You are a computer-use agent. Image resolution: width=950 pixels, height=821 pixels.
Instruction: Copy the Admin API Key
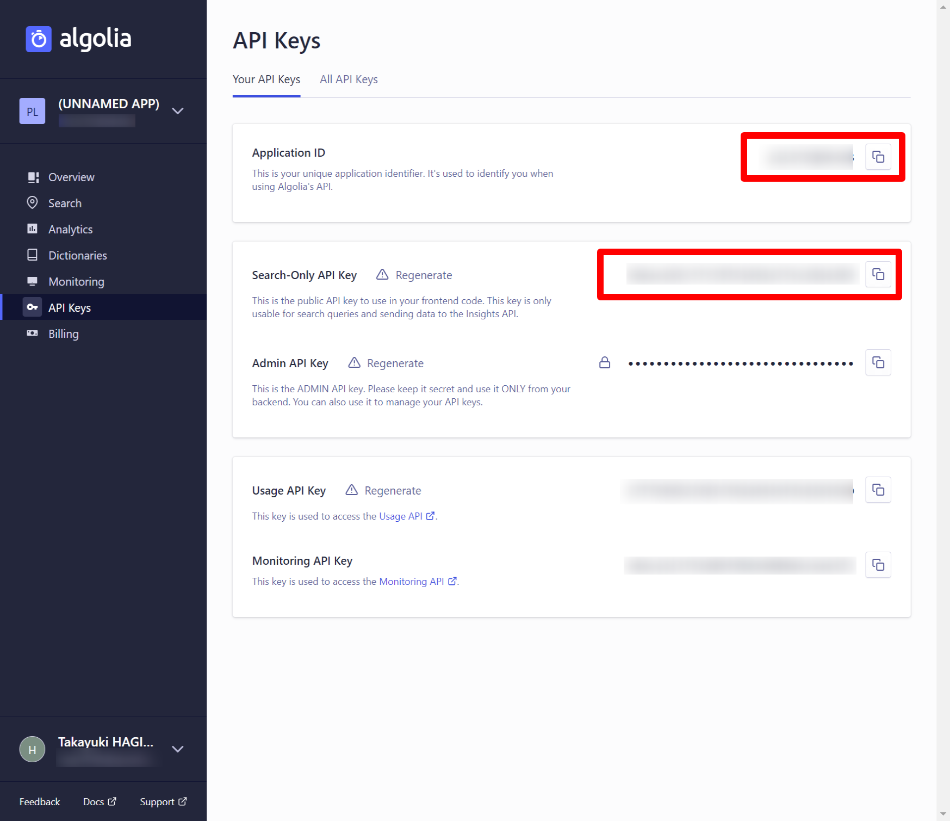pos(878,363)
